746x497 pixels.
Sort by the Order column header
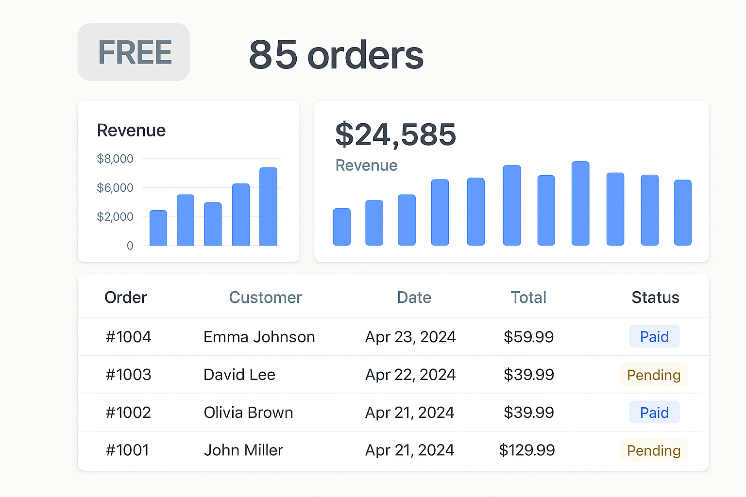[125, 297]
